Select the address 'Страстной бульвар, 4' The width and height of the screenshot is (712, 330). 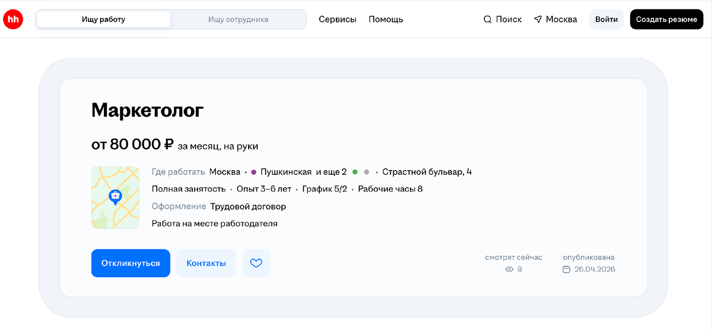pos(427,172)
